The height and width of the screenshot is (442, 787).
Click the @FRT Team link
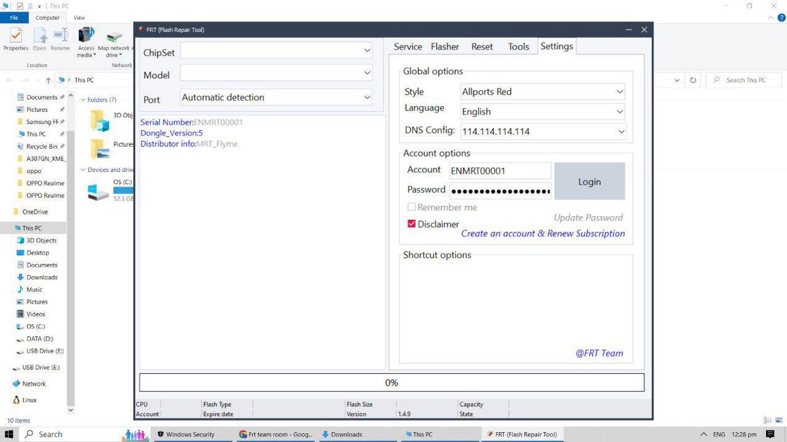(x=599, y=353)
